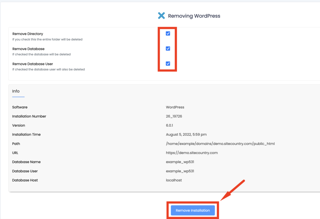Click the Installation Time label
The width and height of the screenshot is (320, 219).
pyautogui.click(x=26, y=134)
